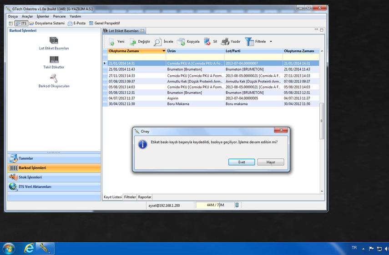Open the Yardım menu
The height and width of the screenshot is (255, 389).
(x=75, y=16)
